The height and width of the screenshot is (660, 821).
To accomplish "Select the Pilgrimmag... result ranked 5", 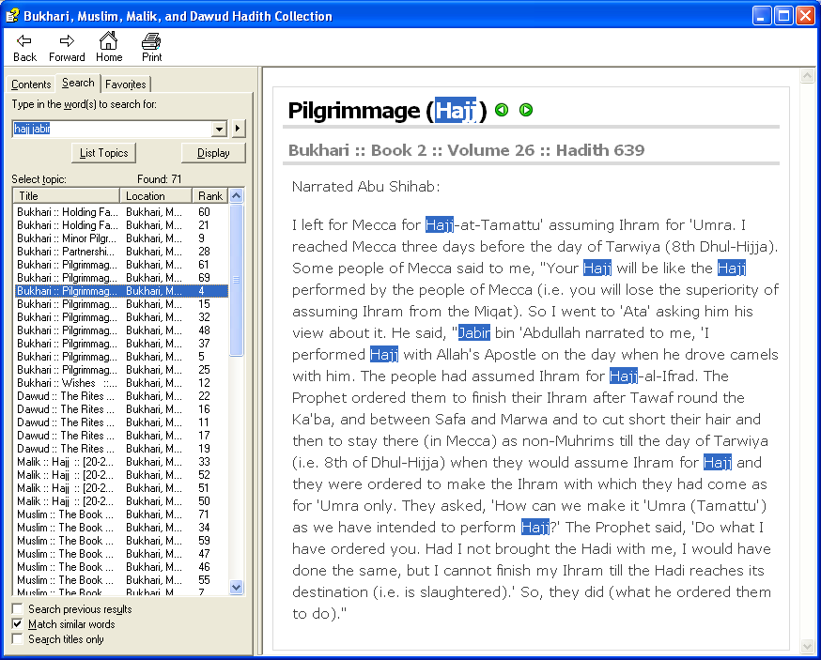I will [121, 357].
